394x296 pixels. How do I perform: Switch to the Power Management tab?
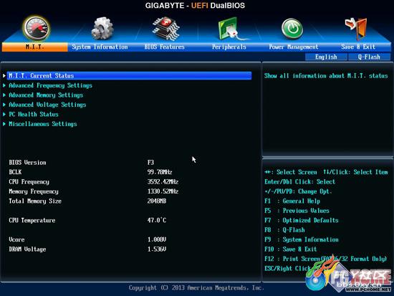point(294,47)
